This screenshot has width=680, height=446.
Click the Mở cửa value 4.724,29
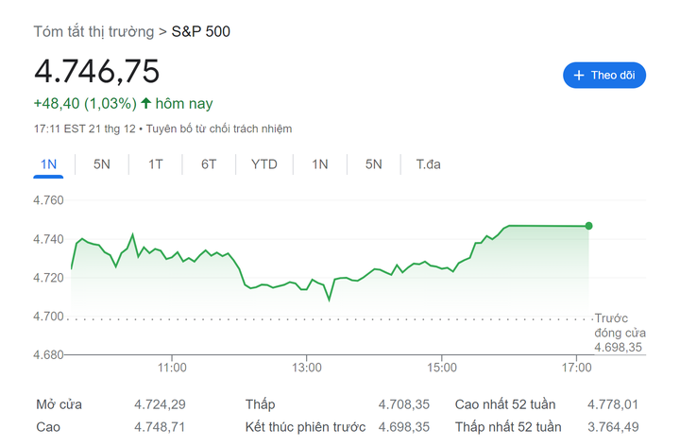click(160, 404)
